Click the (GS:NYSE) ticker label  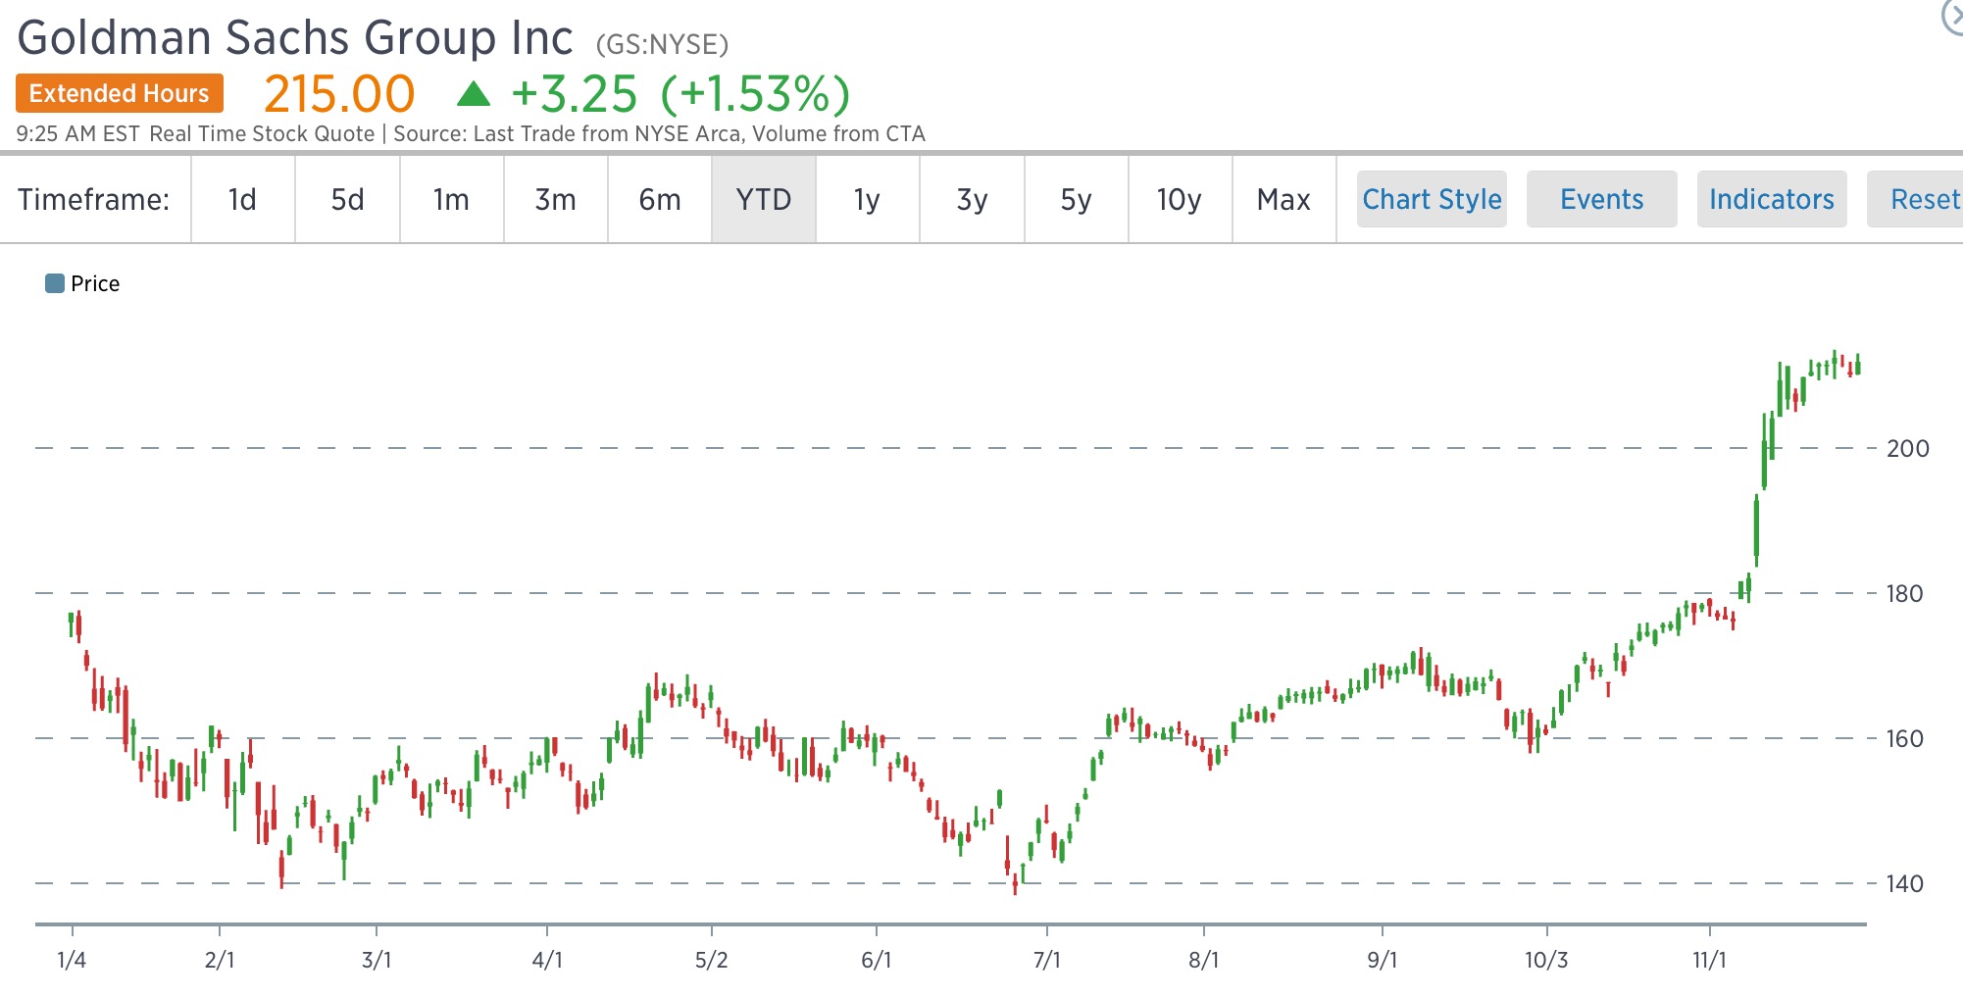point(662,44)
